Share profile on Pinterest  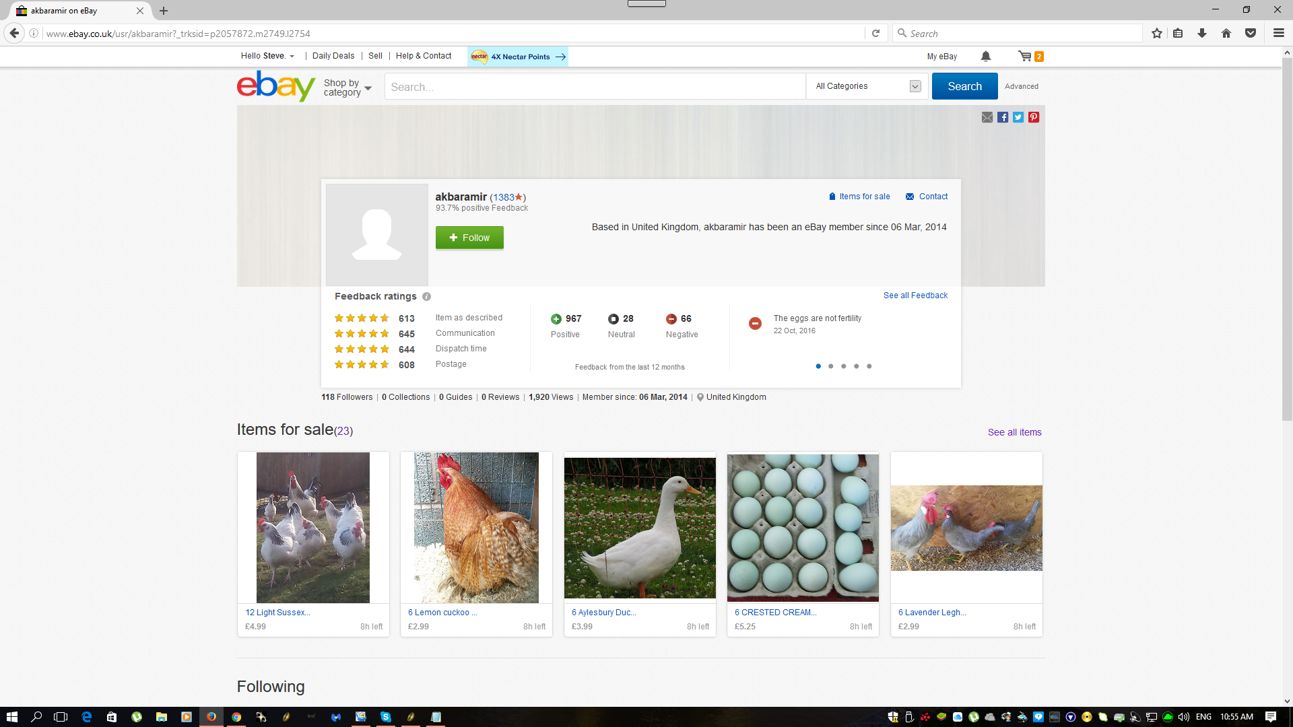point(1034,117)
